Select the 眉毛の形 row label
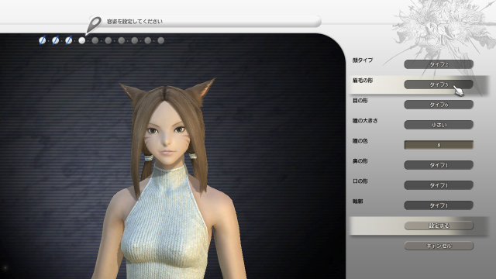496x279 pixels. [363, 81]
